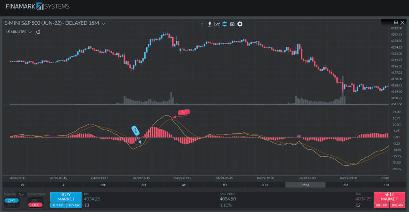The image size is (409, 212).
Task: Click the panel layout icon near close
Action: pos(396,23)
